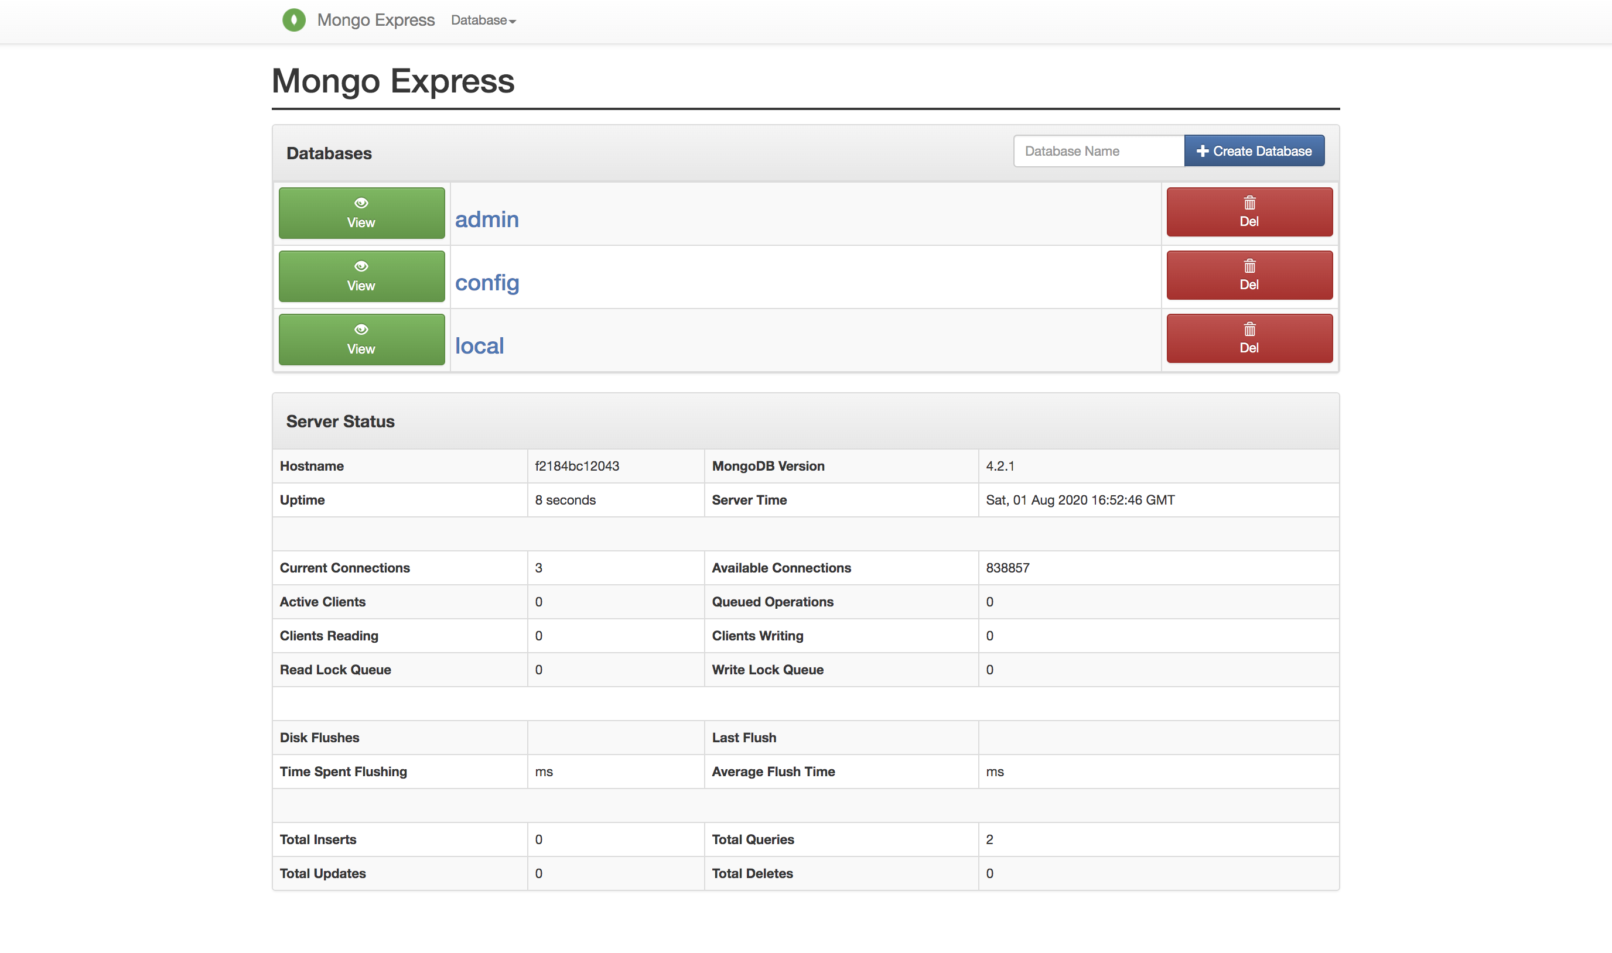The image size is (1612, 953).
Task: Click the Clients Reading label
Action: tap(329, 636)
